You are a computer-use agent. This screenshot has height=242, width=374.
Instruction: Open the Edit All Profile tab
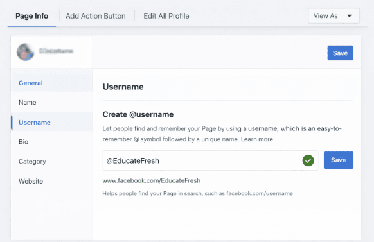(166, 16)
